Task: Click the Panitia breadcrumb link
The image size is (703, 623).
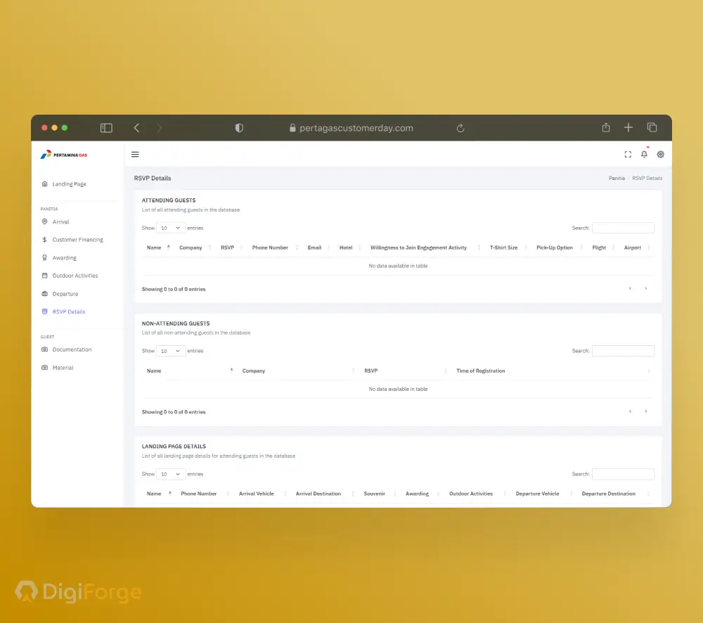Action: (x=617, y=179)
